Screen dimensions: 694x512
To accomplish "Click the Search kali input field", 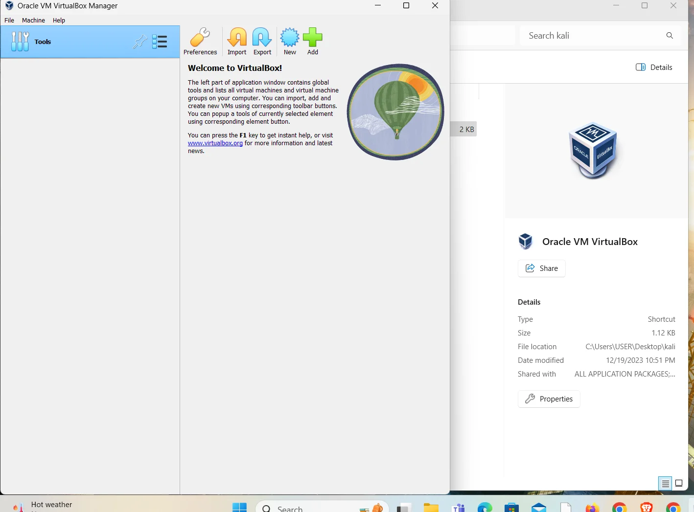I will [x=592, y=36].
